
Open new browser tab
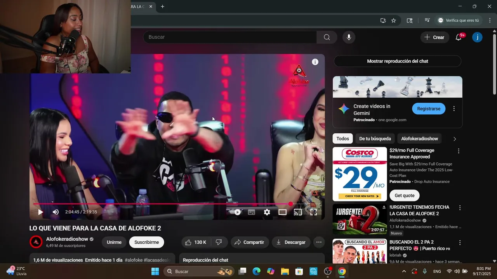pyautogui.click(x=163, y=7)
